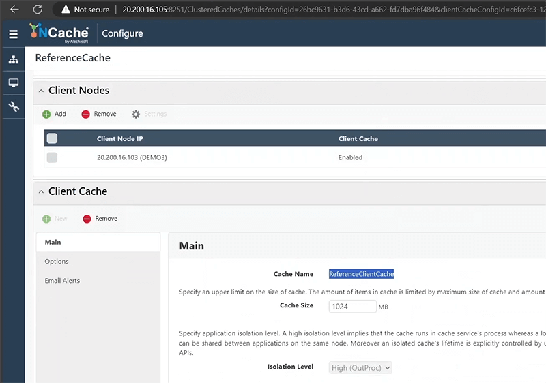Screen dimensions: 546x383
Task: Open the hamburger navigation menu
Action: [13, 34]
